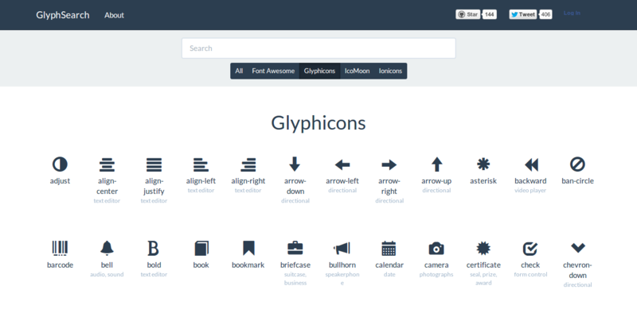This screenshot has width=637, height=317.
Task: Click the ban-circle icon
Action: point(577,164)
